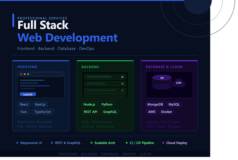Click the Responsive UI feature label

tap(31, 143)
